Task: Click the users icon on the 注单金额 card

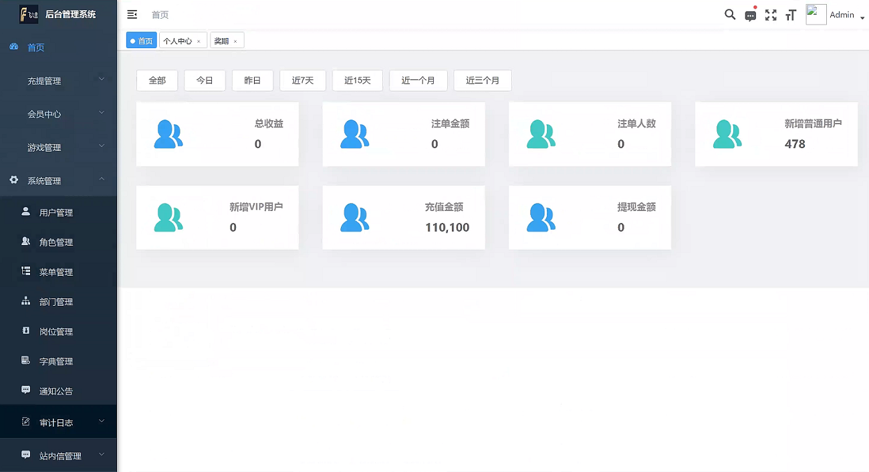Action: click(355, 134)
